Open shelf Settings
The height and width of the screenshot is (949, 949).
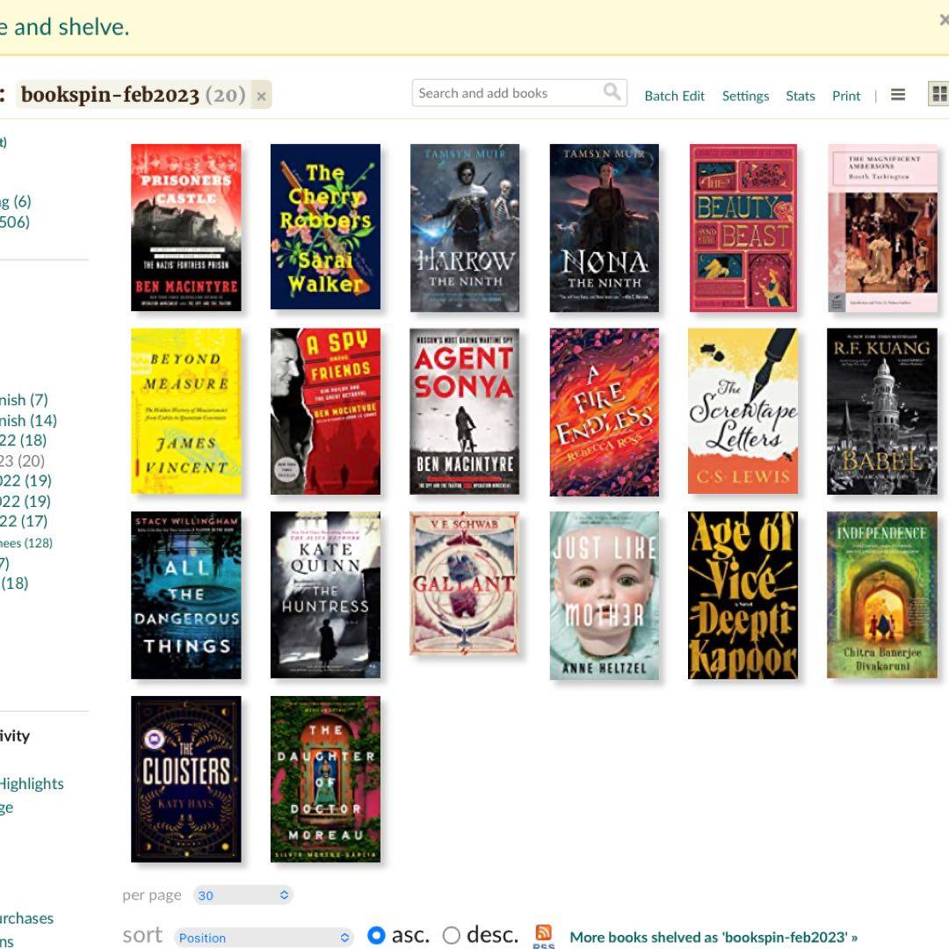(x=745, y=96)
